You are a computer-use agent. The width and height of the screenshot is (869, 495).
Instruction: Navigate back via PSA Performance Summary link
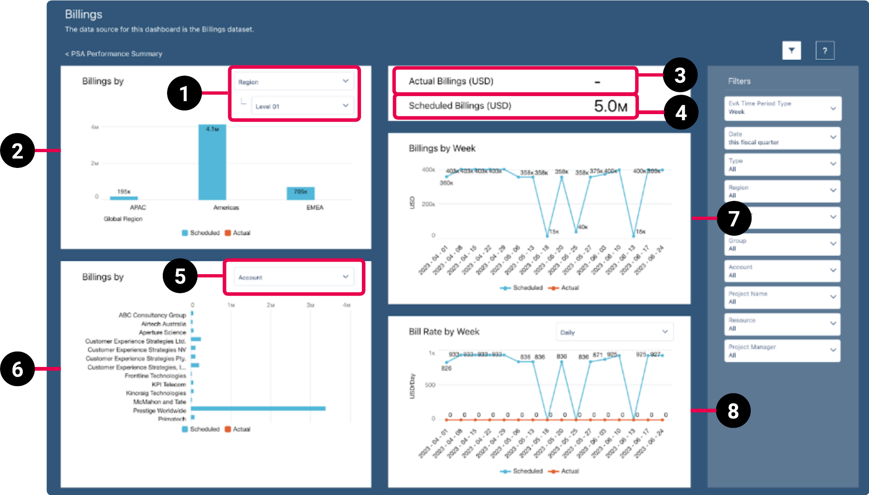point(113,54)
